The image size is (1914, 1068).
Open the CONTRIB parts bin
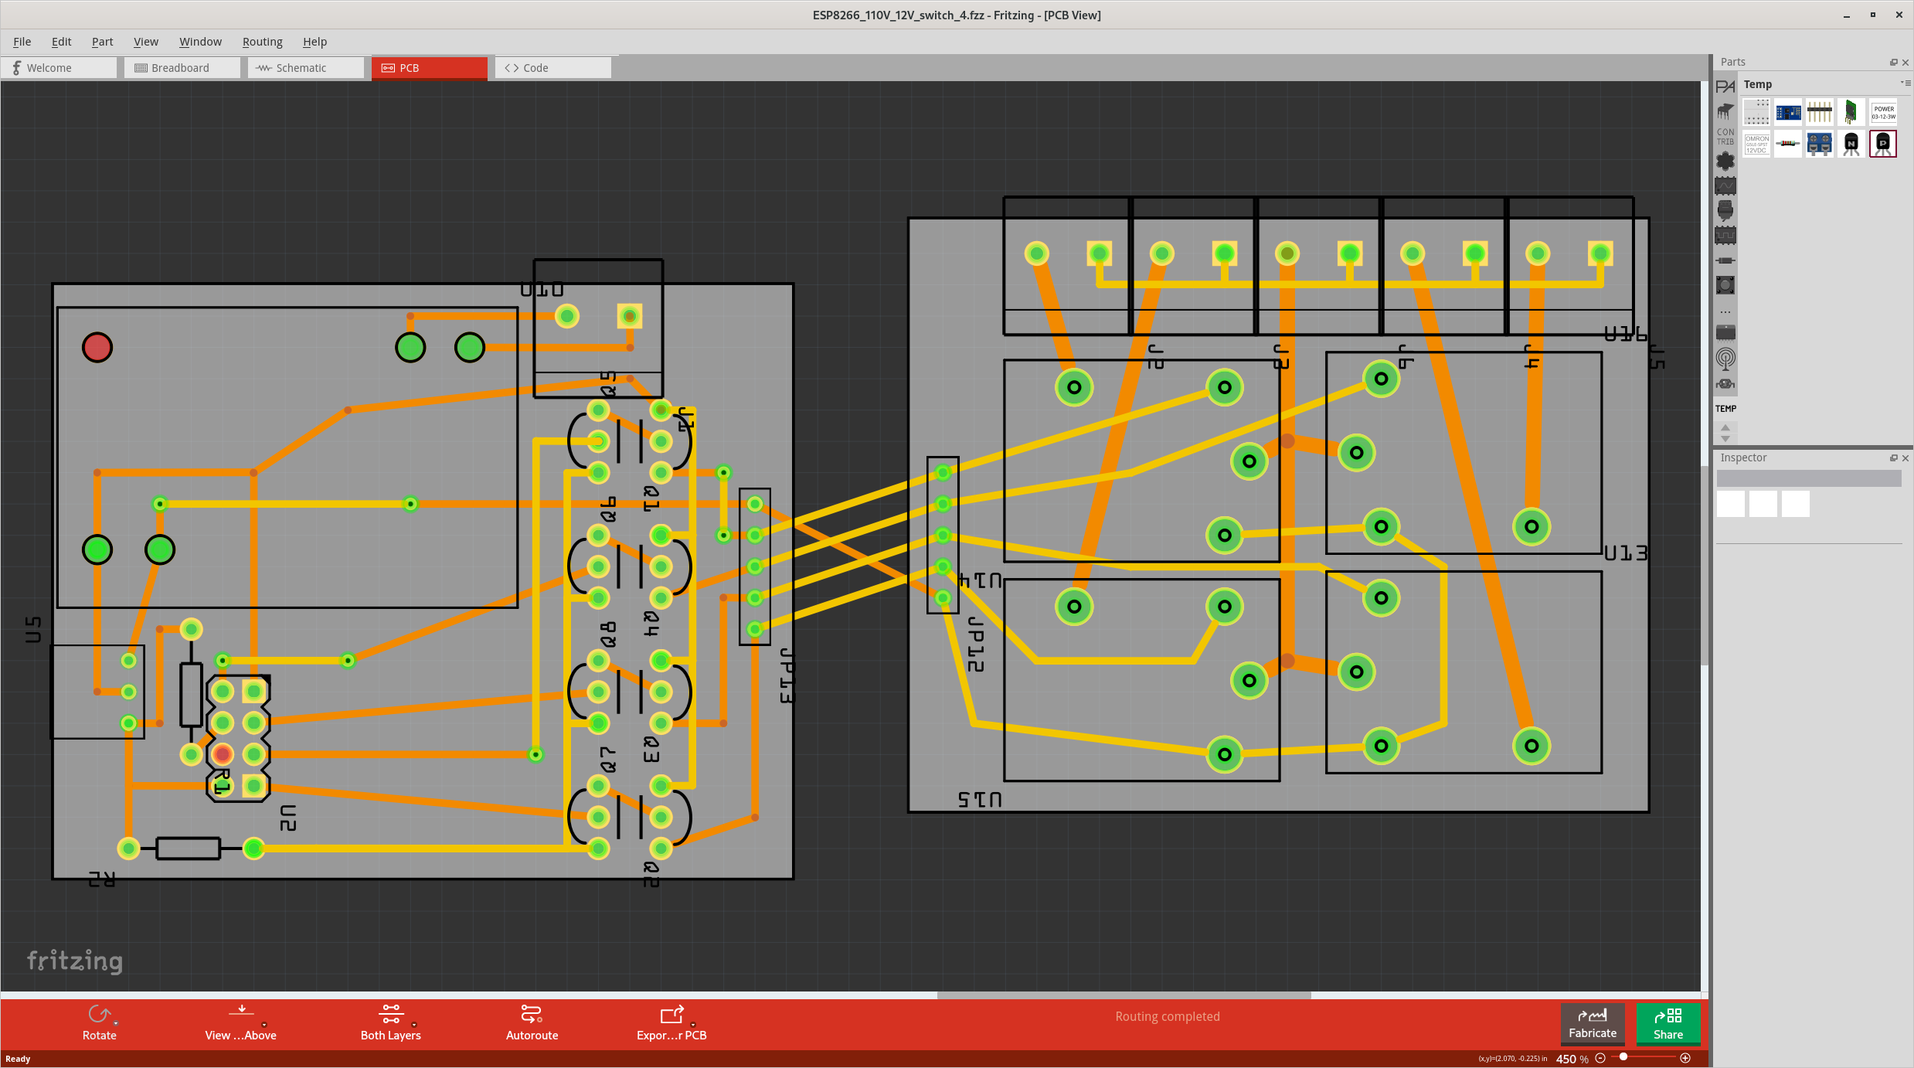point(1725,137)
